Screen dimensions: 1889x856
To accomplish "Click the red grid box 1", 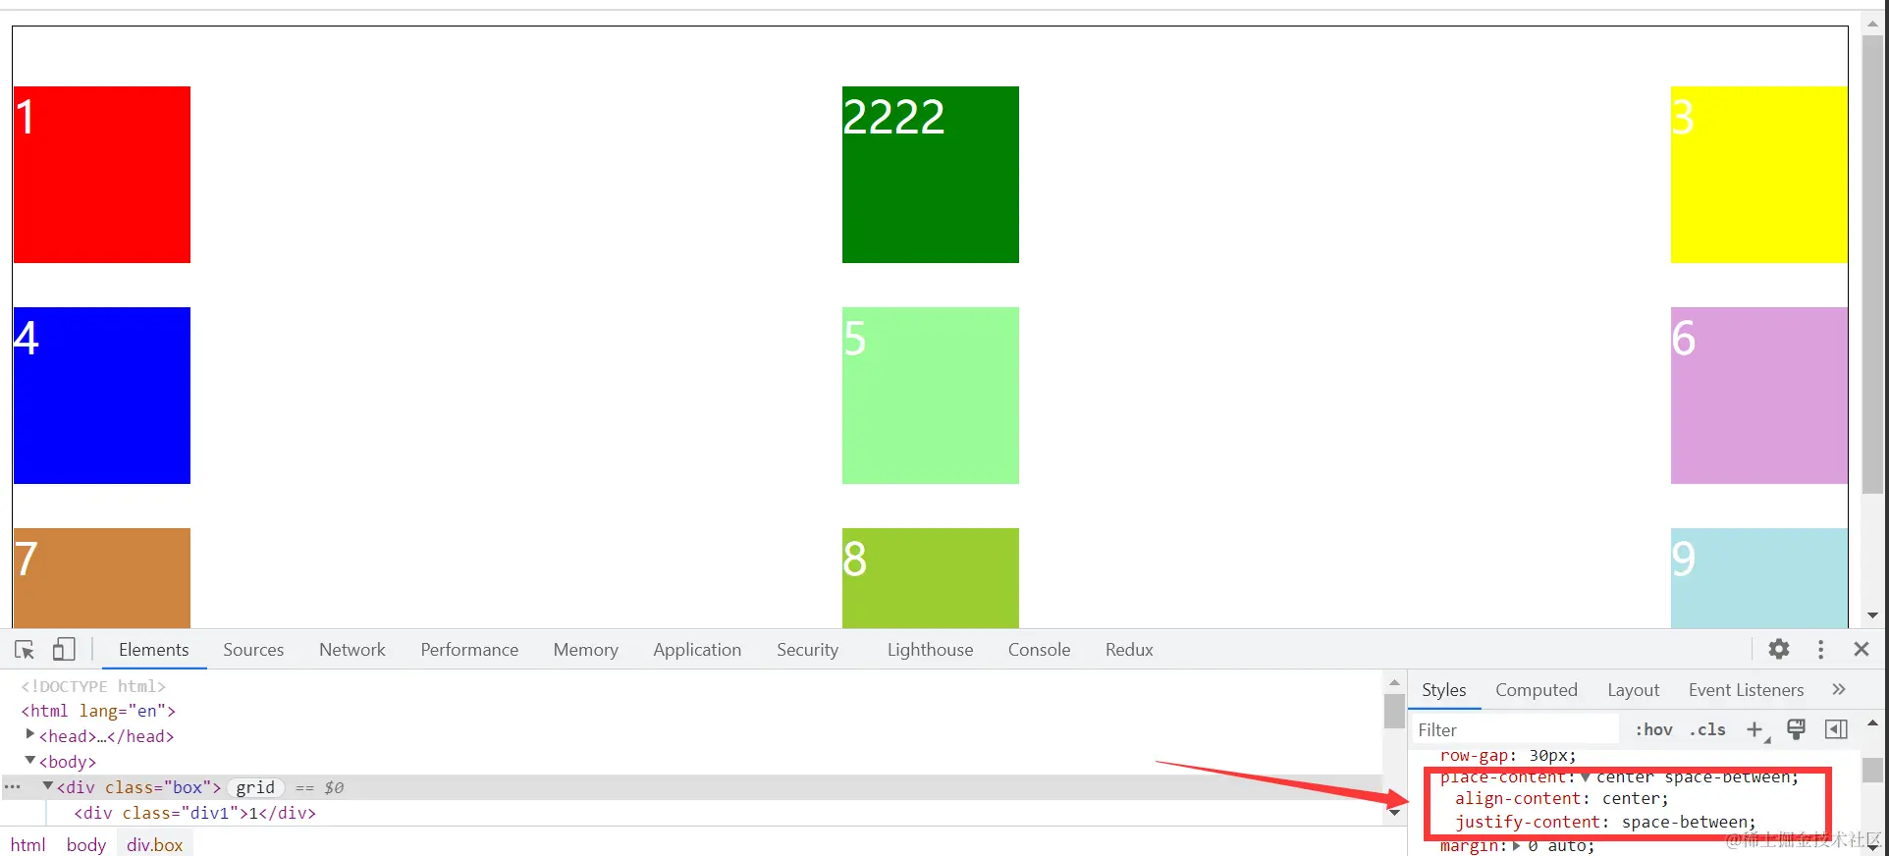I will click(102, 175).
